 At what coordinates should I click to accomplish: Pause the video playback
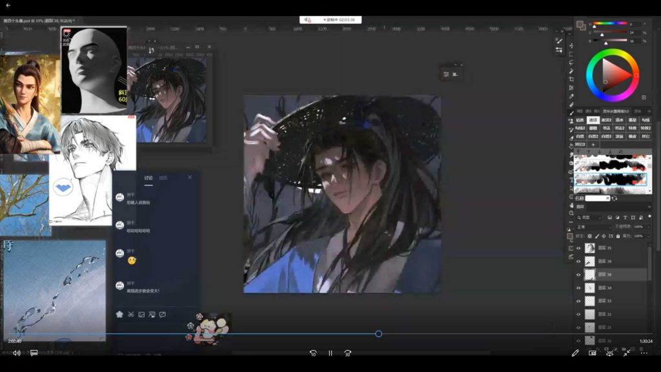(330, 353)
